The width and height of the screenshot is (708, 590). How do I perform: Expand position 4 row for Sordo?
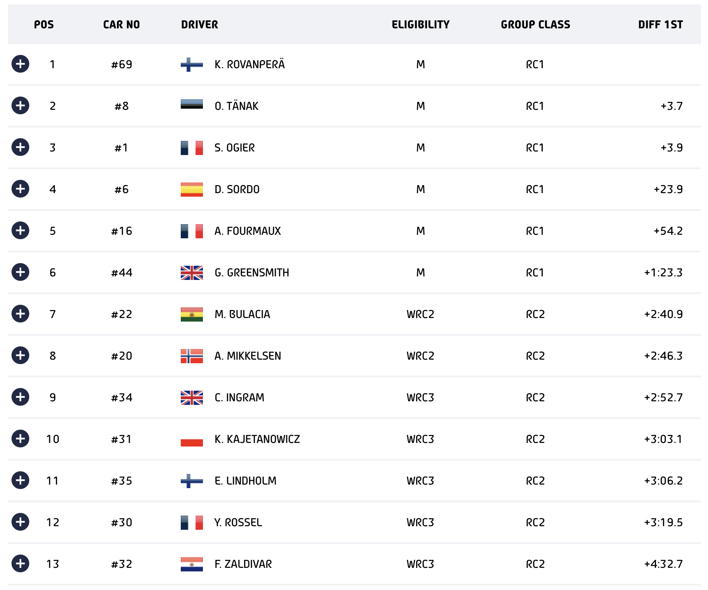point(20,189)
